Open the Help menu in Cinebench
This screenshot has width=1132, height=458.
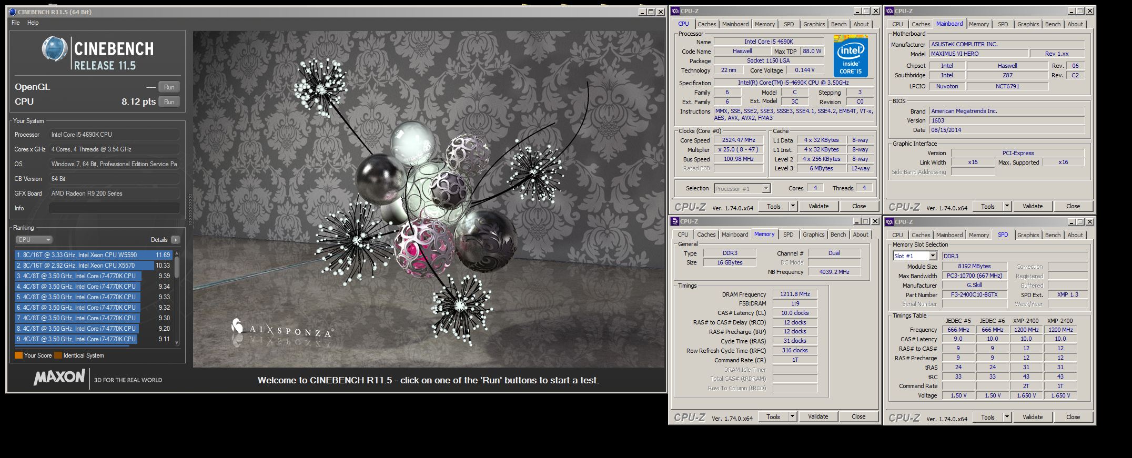click(33, 23)
